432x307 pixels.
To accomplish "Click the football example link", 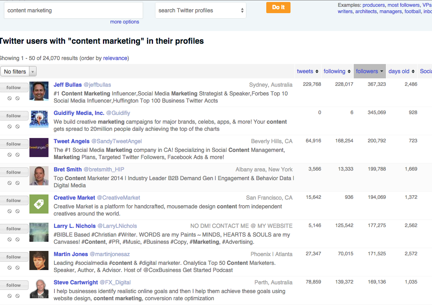I will pos(413,12).
